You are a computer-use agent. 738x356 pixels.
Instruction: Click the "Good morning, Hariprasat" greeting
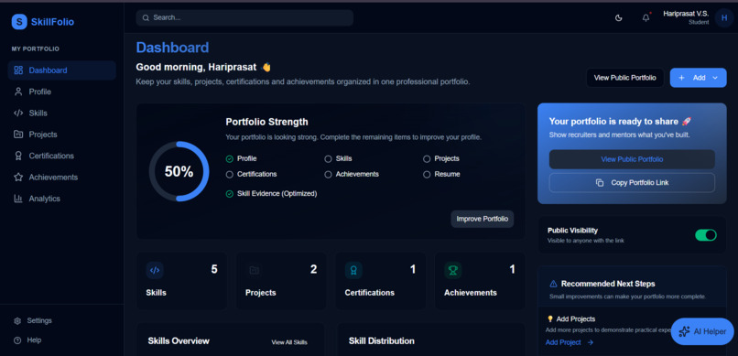(196, 67)
